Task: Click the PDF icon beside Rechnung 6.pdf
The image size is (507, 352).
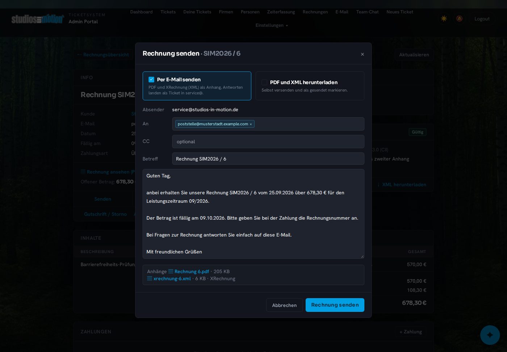Action: [171, 272]
